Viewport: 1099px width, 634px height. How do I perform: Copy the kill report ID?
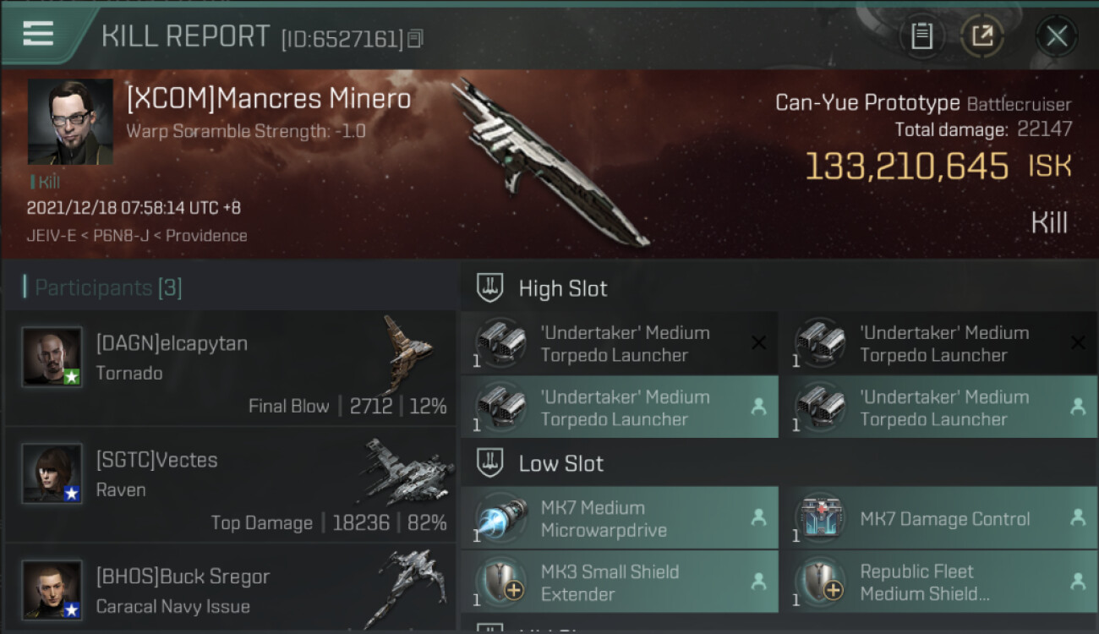pos(415,38)
